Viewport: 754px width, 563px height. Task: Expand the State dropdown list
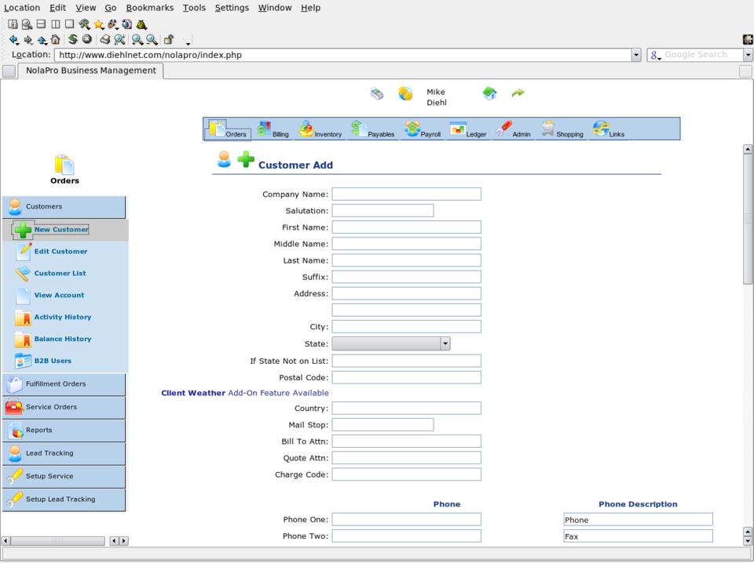pyautogui.click(x=445, y=343)
